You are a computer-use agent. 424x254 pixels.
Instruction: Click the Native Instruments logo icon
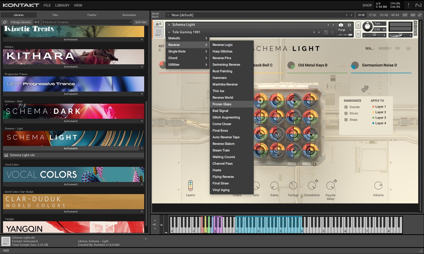tap(418, 5)
